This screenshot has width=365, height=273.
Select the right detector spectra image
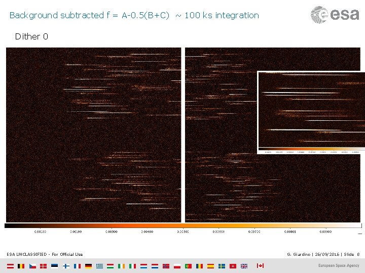pyautogui.click(x=273, y=135)
